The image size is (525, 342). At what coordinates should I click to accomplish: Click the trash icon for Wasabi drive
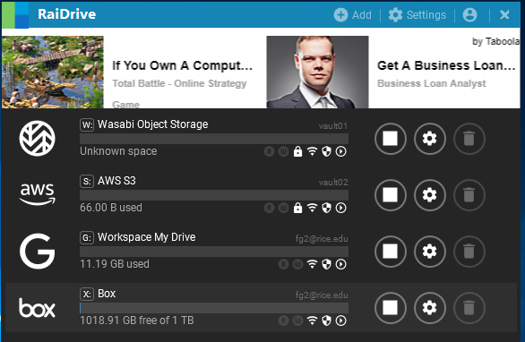click(x=469, y=138)
